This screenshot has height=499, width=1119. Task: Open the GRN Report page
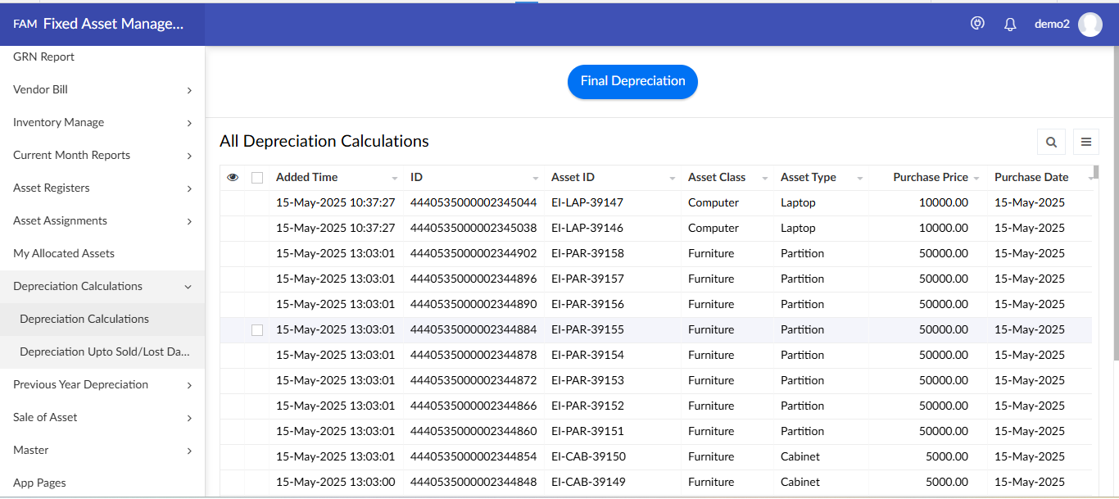point(44,57)
